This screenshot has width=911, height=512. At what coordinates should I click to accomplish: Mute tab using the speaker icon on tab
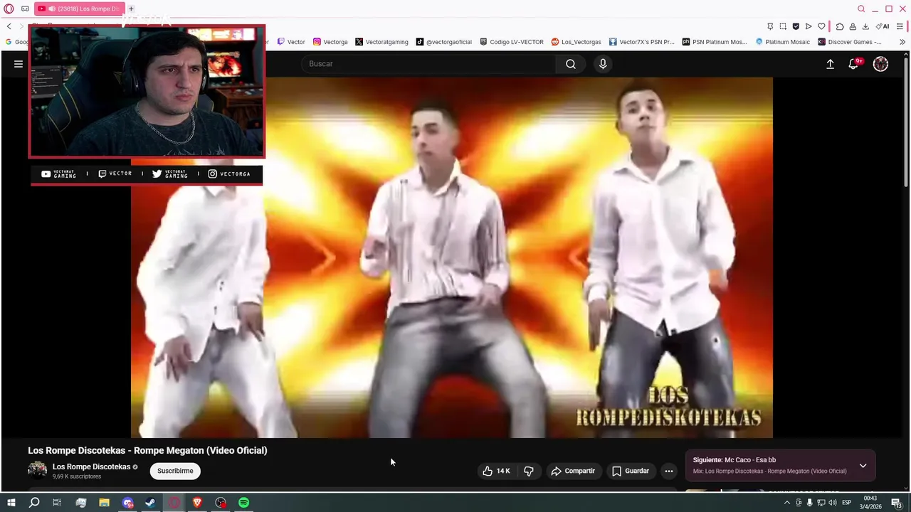[x=52, y=9]
